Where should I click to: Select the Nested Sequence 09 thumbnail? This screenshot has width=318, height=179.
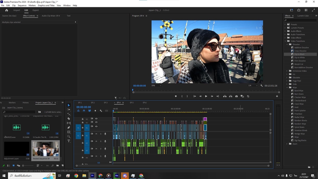(45, 149)
